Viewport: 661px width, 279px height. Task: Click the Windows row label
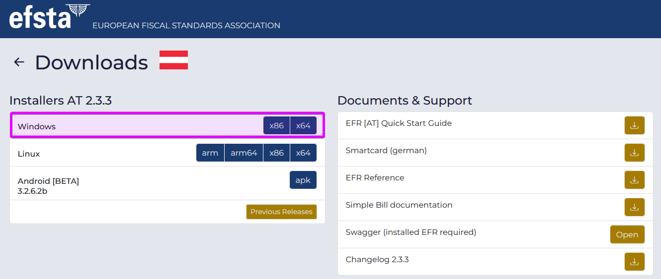(37, 126)
